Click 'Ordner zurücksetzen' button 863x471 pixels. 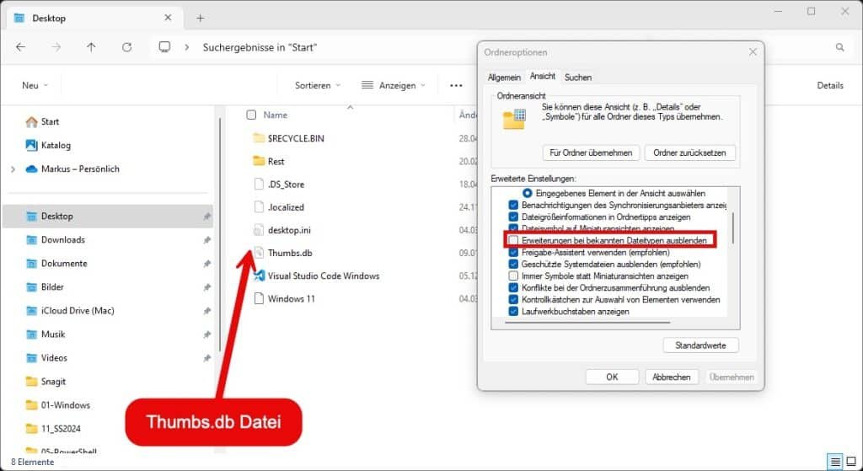click(689, 153)
